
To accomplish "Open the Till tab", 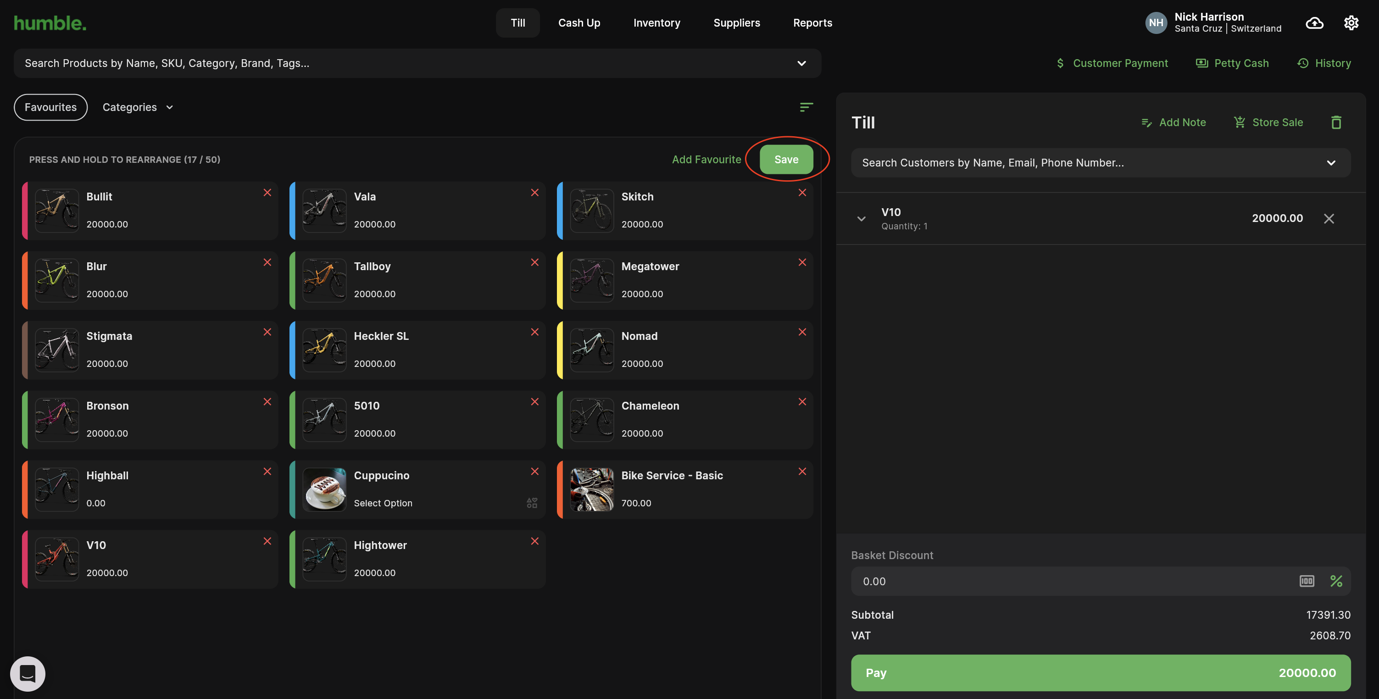I will (x=517, y=23).
